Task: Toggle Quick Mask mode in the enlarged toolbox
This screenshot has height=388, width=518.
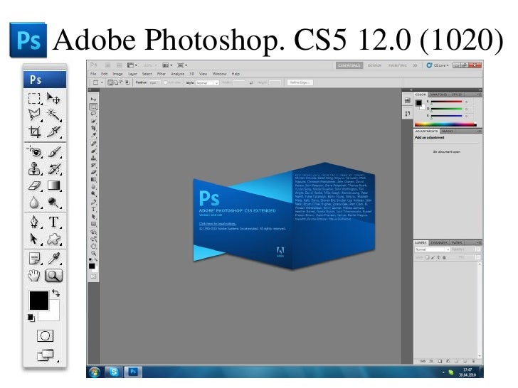Action: (45, 336)
